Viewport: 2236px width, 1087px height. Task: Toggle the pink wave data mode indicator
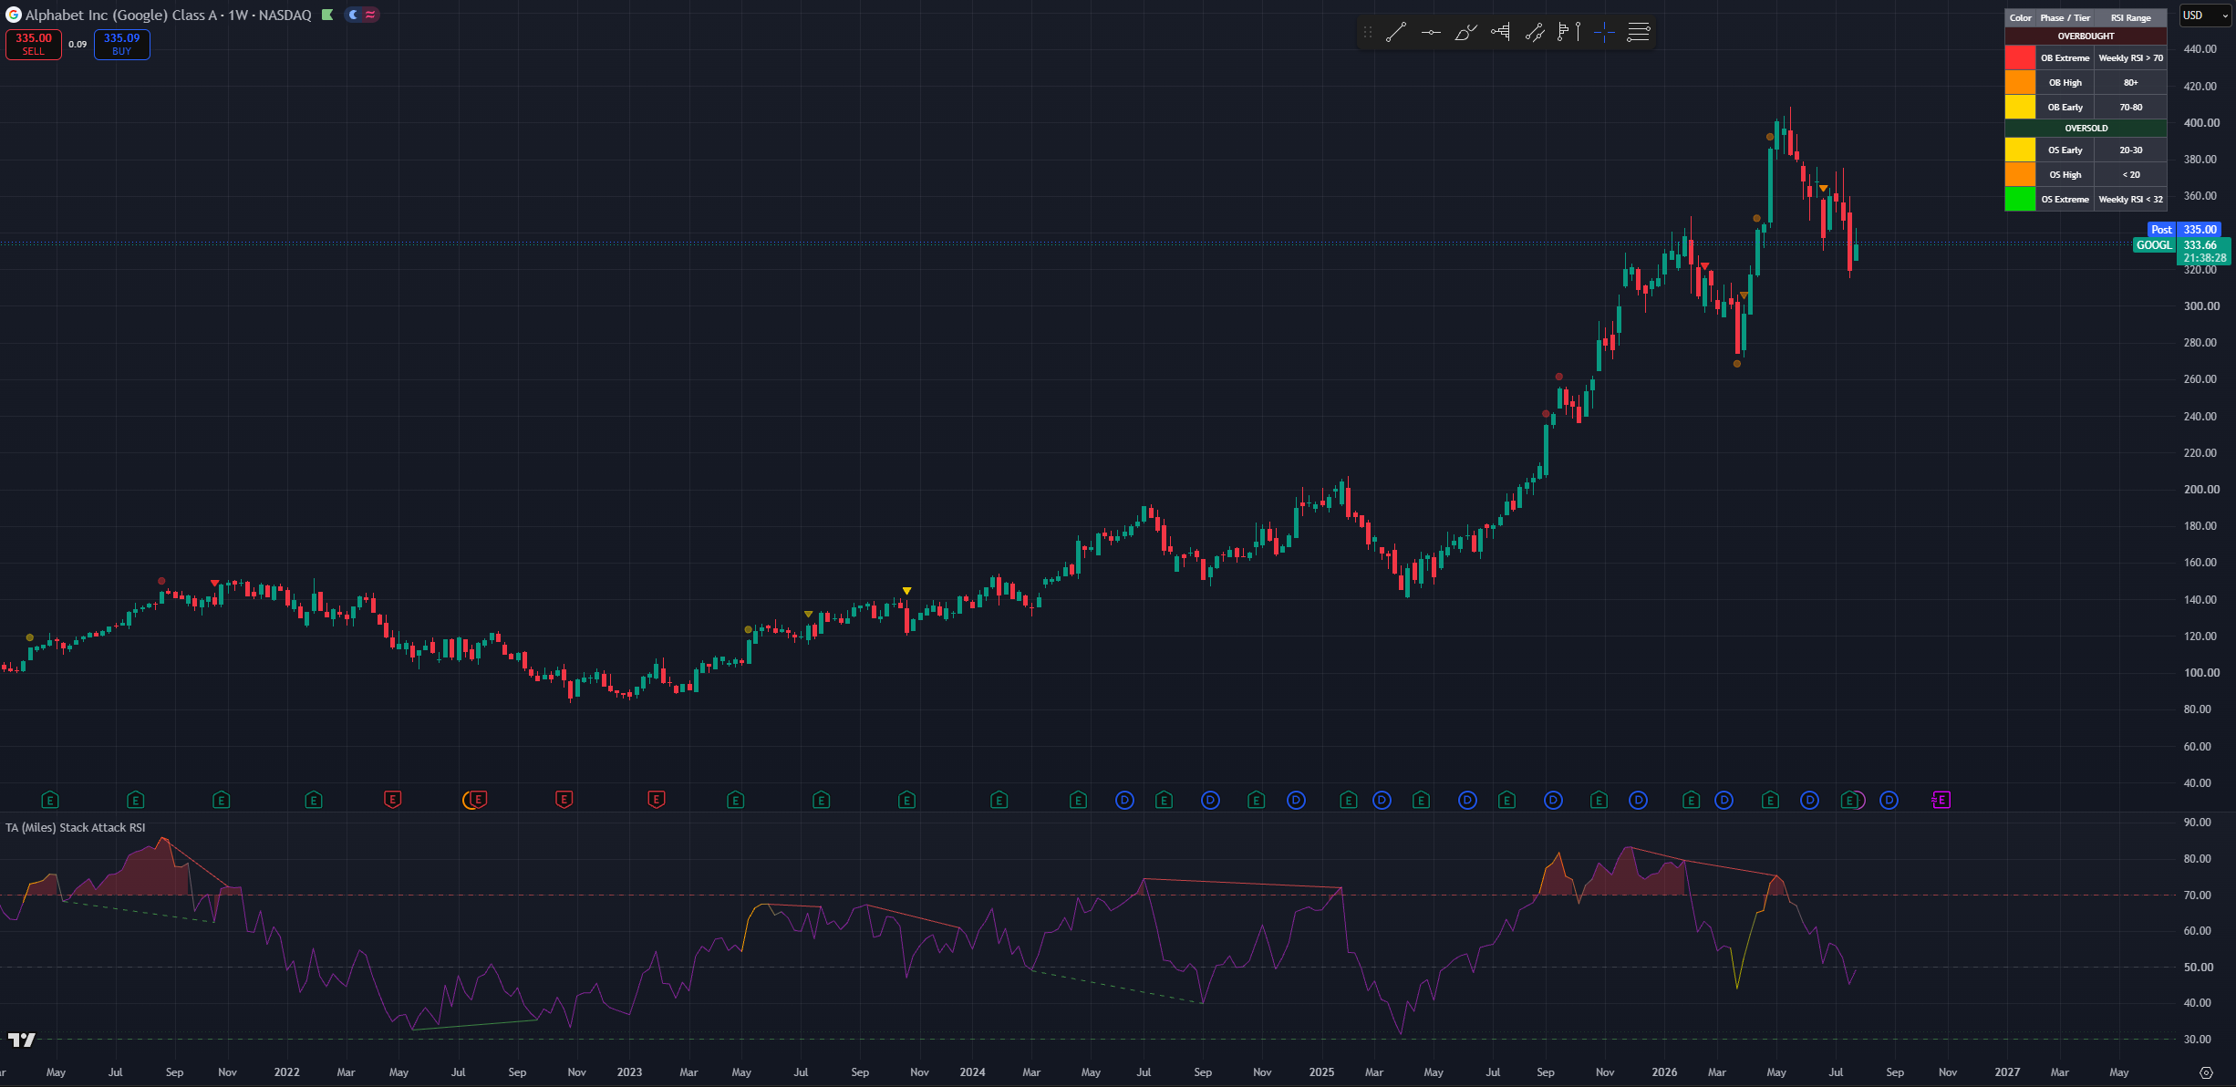(370, 15)
